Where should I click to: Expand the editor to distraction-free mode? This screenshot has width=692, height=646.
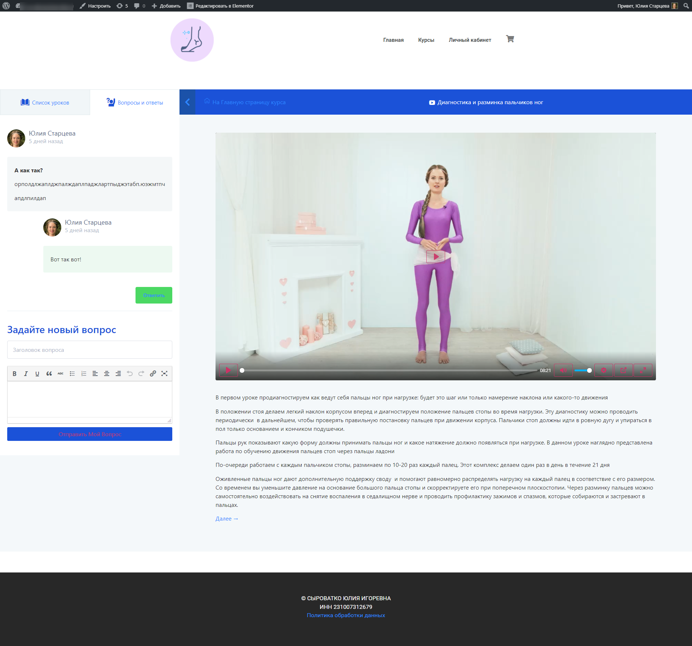click(x=164, y=373)
